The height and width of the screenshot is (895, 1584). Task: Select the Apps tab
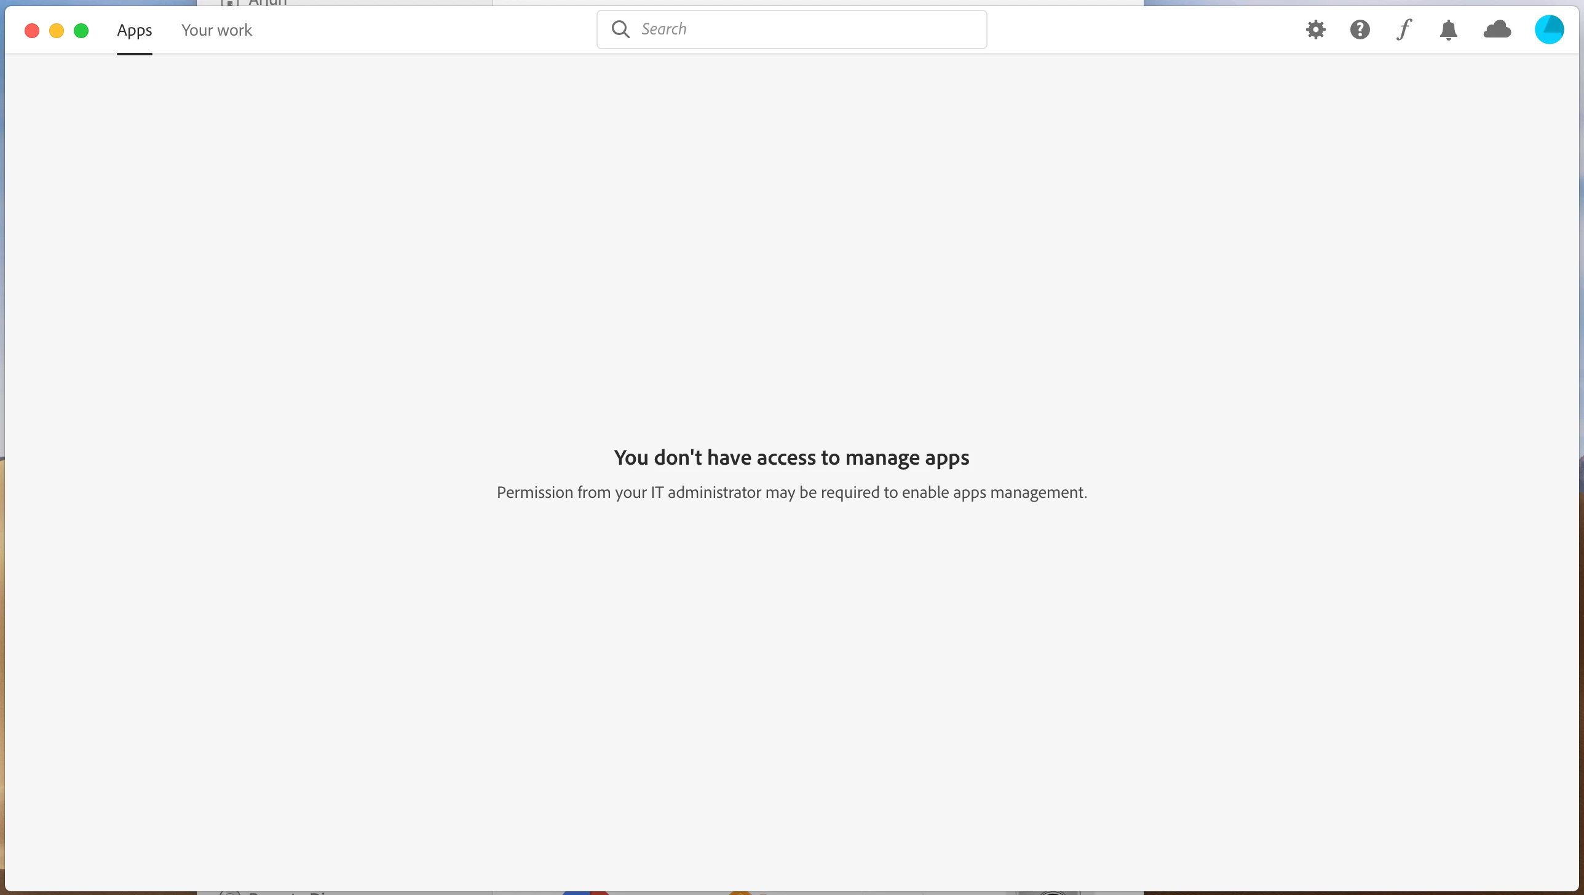tap(134, 30)
